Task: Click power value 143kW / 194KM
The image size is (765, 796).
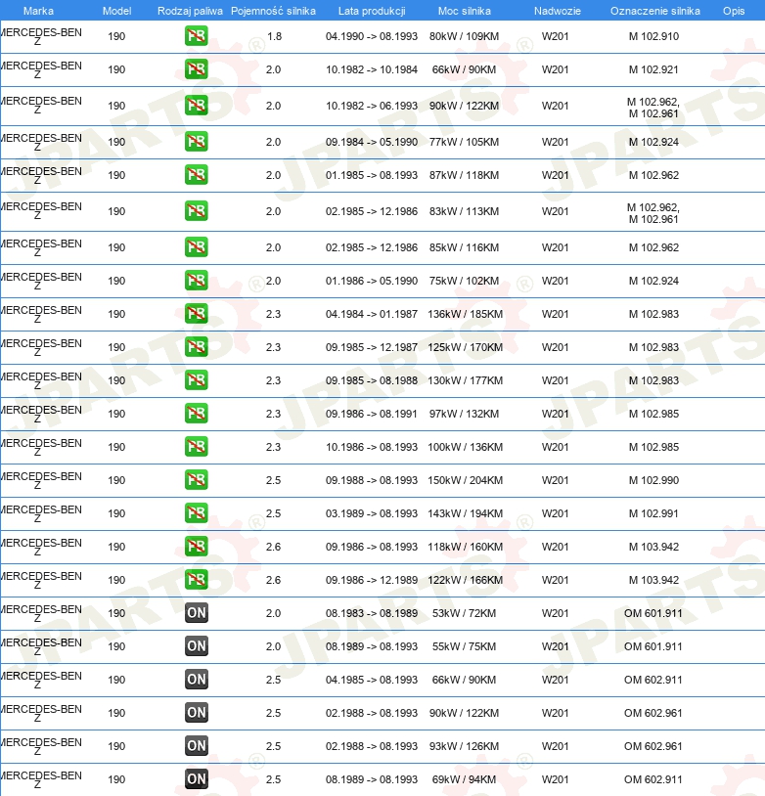Action: (466, 513)
